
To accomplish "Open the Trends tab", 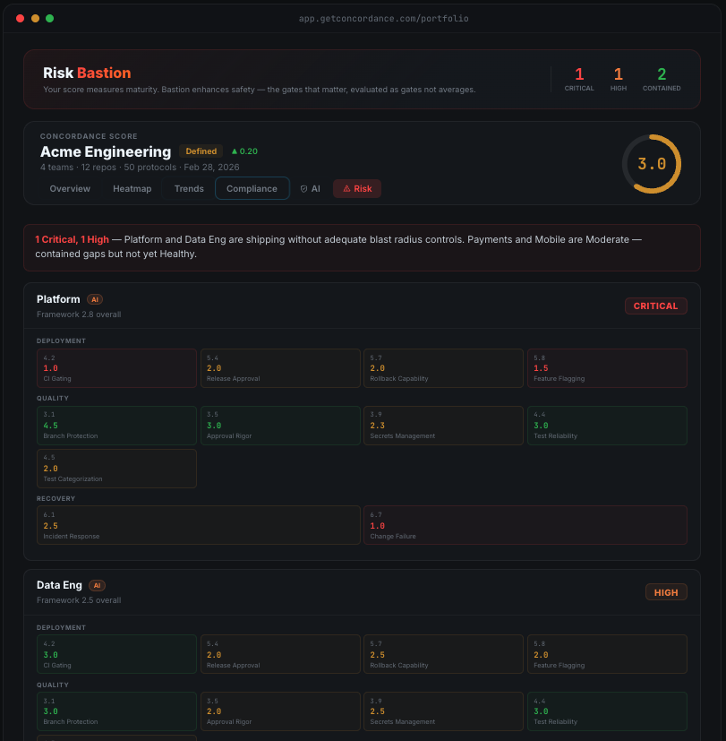I will pos(189,188).
